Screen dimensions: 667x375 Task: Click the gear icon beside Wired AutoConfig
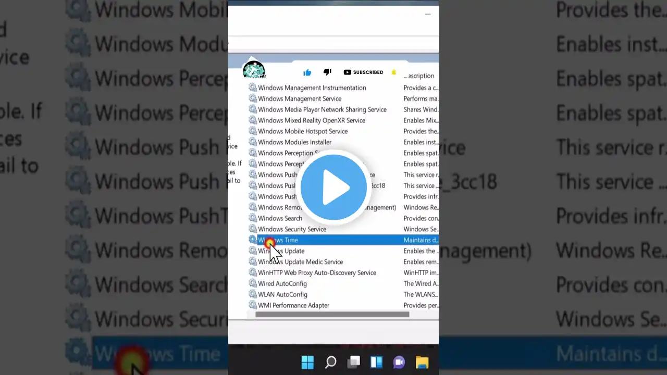[253, 284]
